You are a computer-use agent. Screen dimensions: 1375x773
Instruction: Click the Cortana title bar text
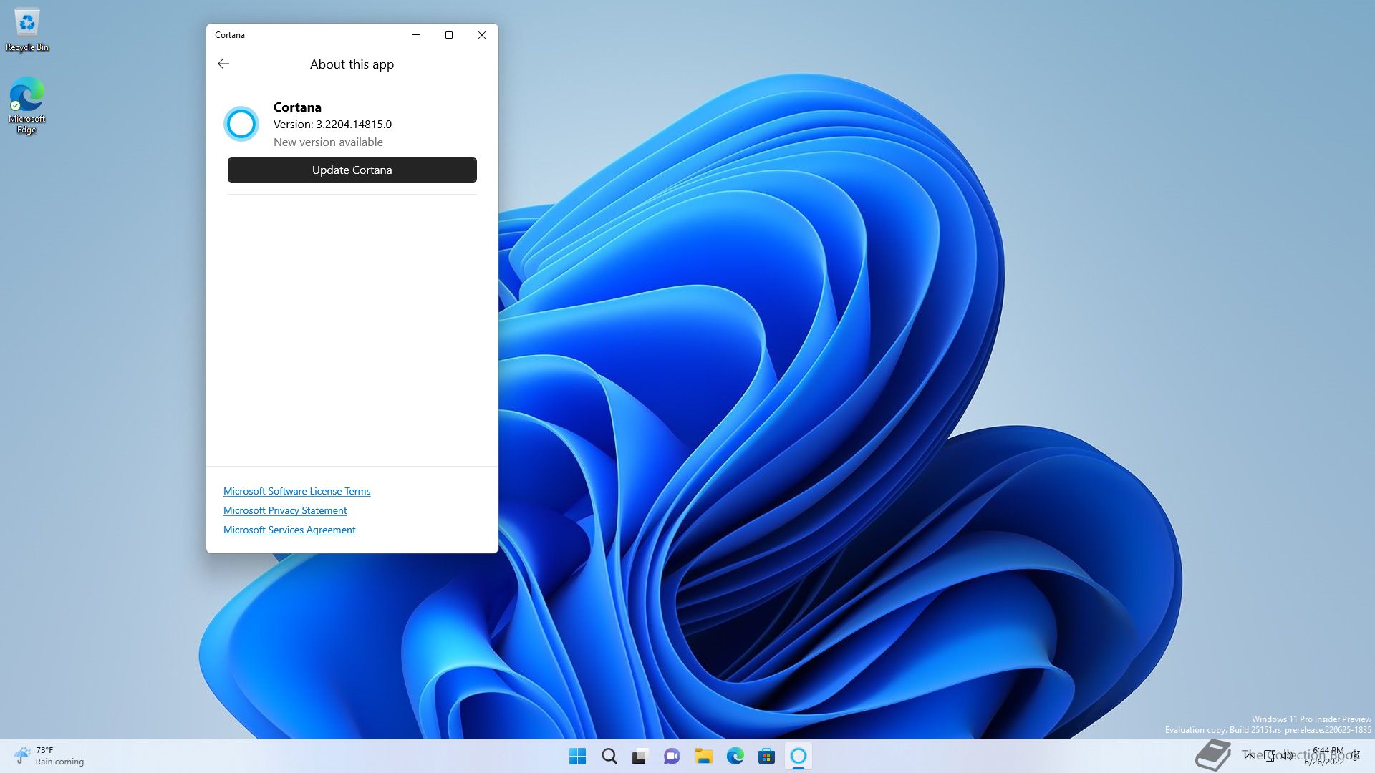click(x=230, y=35)
